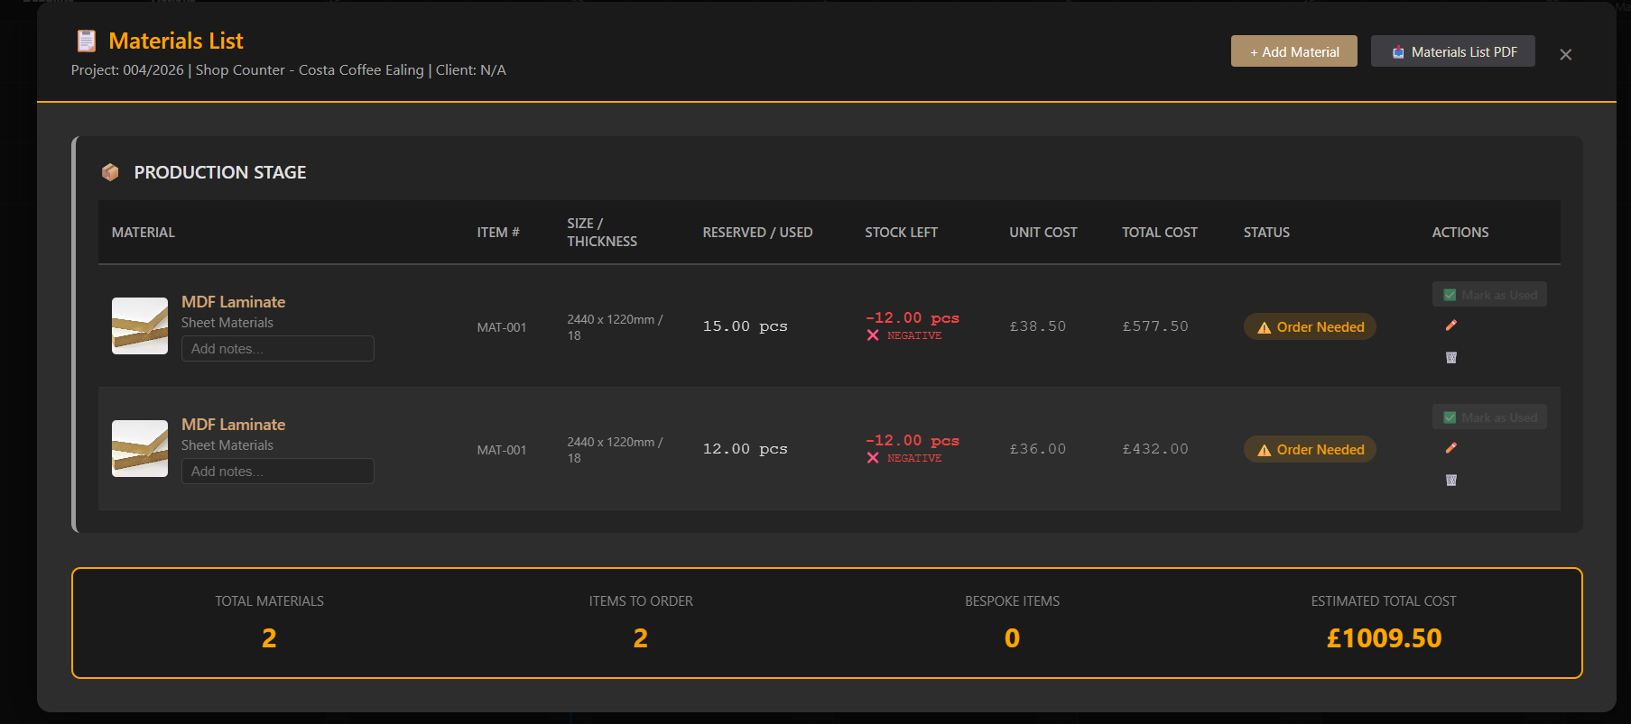1631x724 pixels.
Task: Focus the Add notes field in second row
Action: (x=277, y=472)
